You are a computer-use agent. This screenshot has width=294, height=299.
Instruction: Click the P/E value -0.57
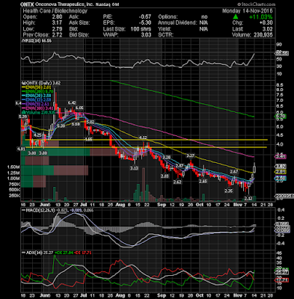point(145,17)
